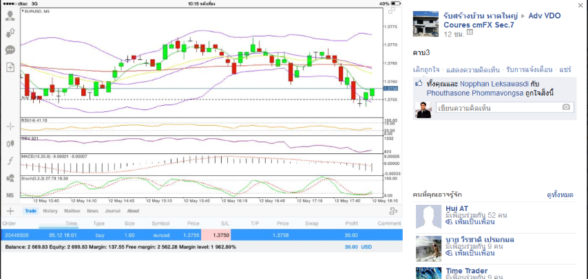Sort by the Order column header
This screenshot has width=588, height=279.
point(9,223)
